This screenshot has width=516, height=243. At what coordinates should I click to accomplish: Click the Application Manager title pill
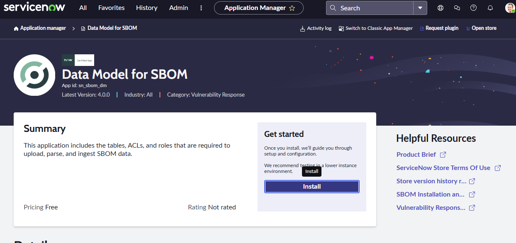259,8
